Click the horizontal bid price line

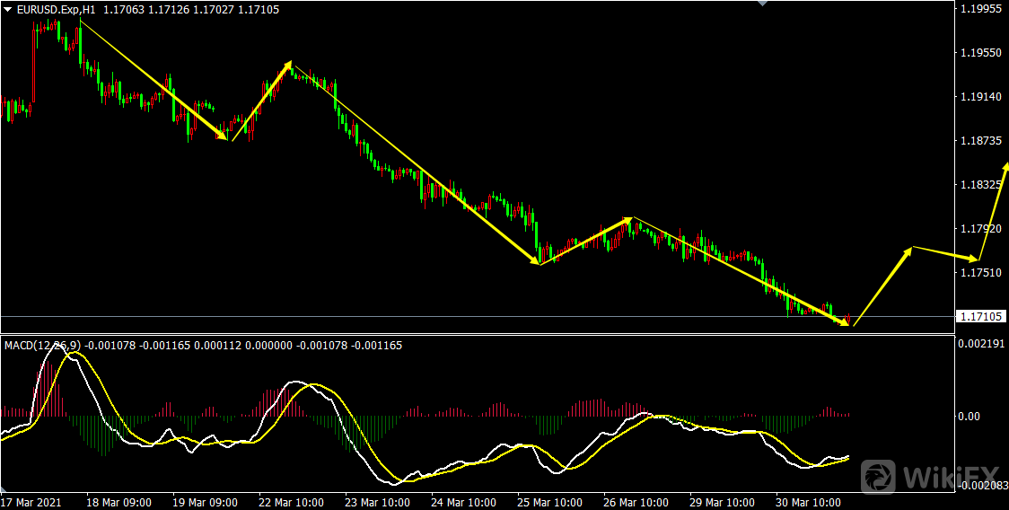tap(449, 316)
